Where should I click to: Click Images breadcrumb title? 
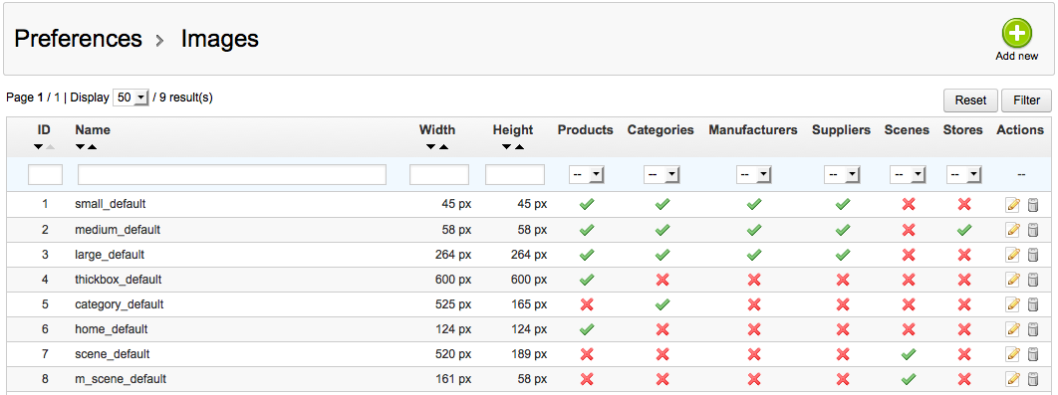[220, 39]
